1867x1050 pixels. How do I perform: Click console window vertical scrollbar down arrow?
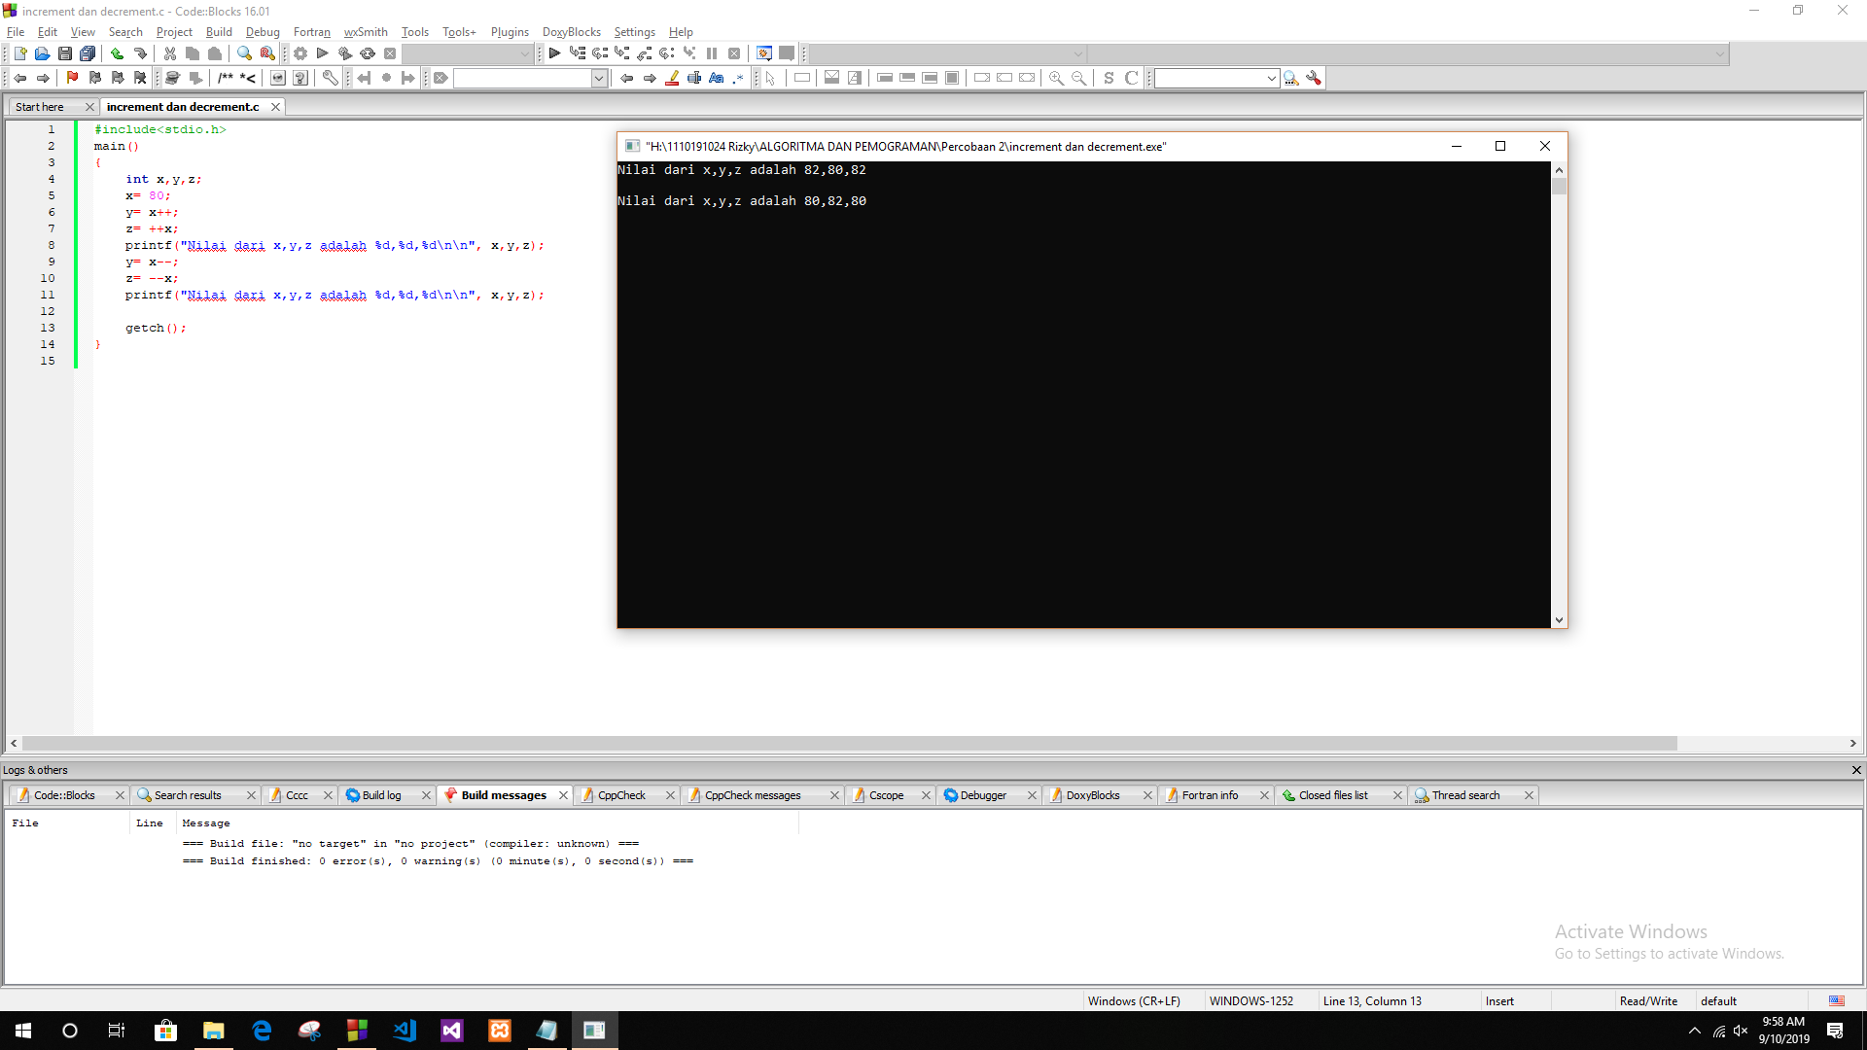pos(1559,619)
